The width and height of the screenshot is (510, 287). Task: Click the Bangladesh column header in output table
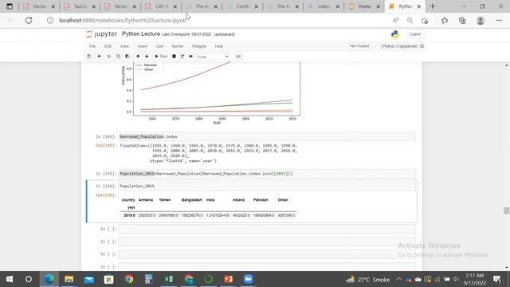click(x=191, y=200)
